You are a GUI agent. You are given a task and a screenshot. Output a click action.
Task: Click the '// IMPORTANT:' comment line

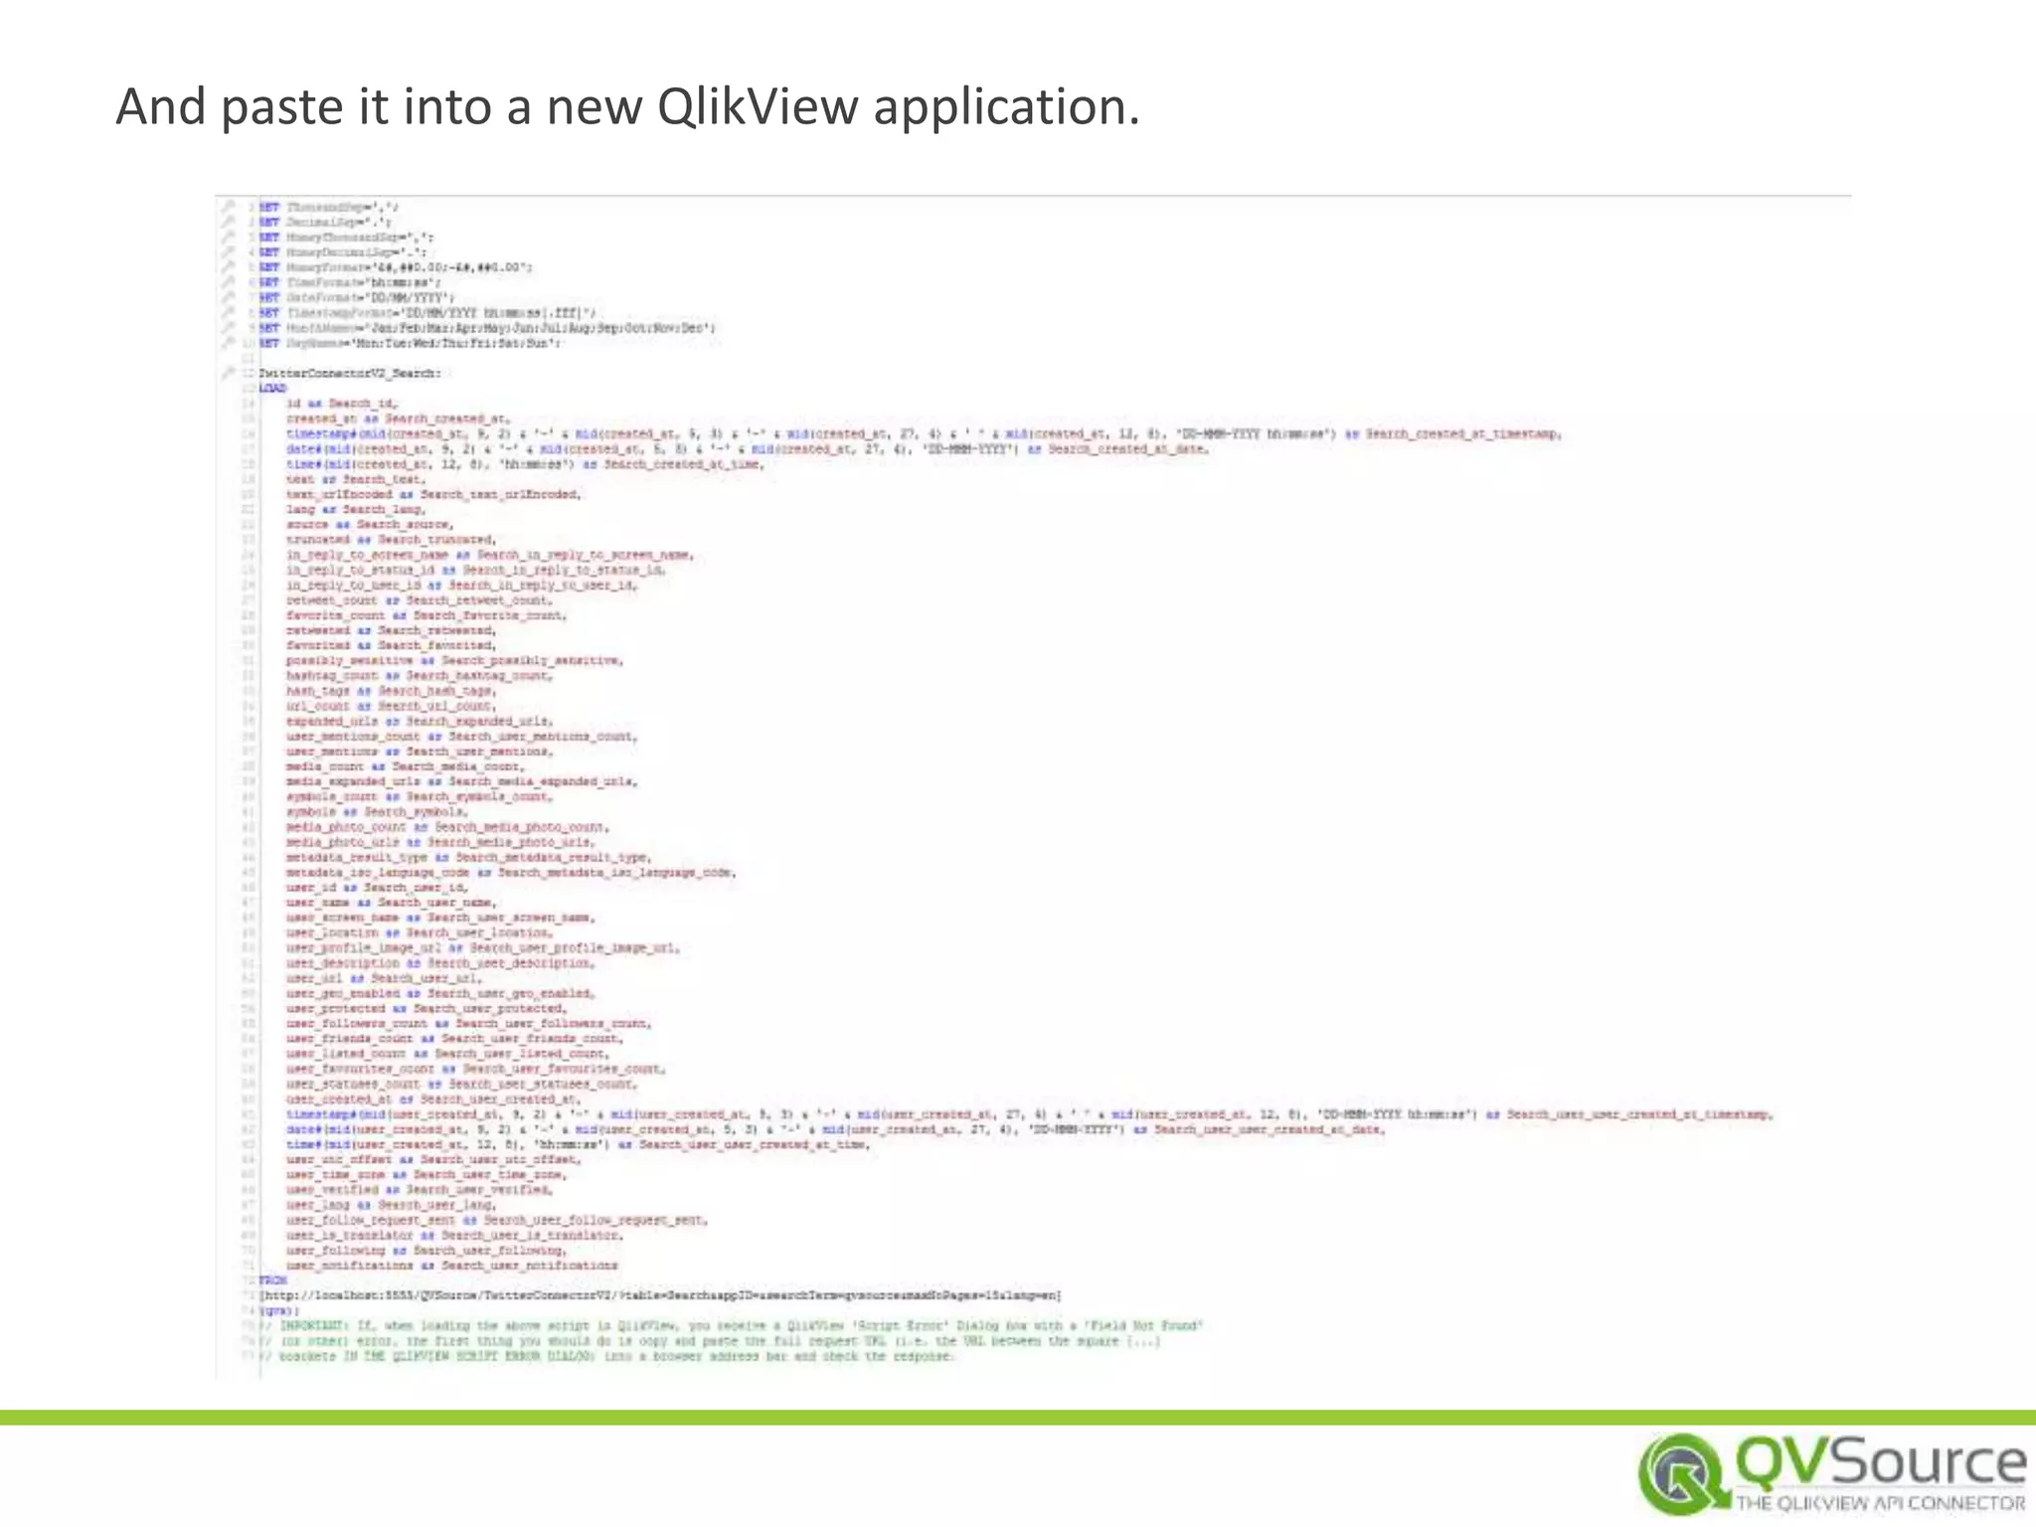tap(731, 1326)
